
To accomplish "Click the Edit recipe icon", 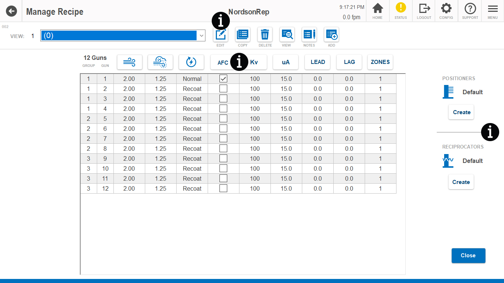I will pos(221,35).
